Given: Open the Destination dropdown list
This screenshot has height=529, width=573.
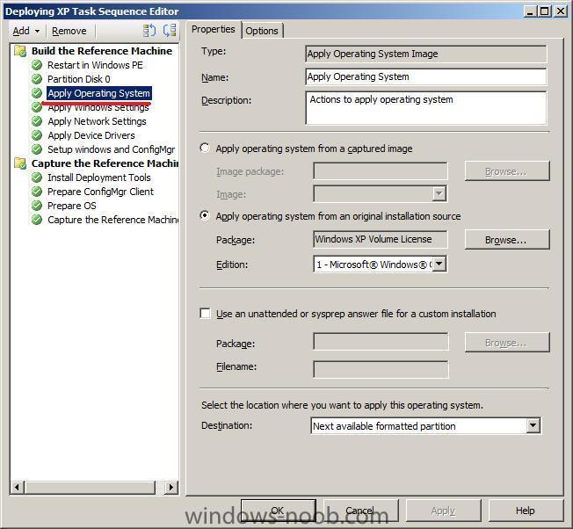Looking at the screenshot, I should 533,425.
